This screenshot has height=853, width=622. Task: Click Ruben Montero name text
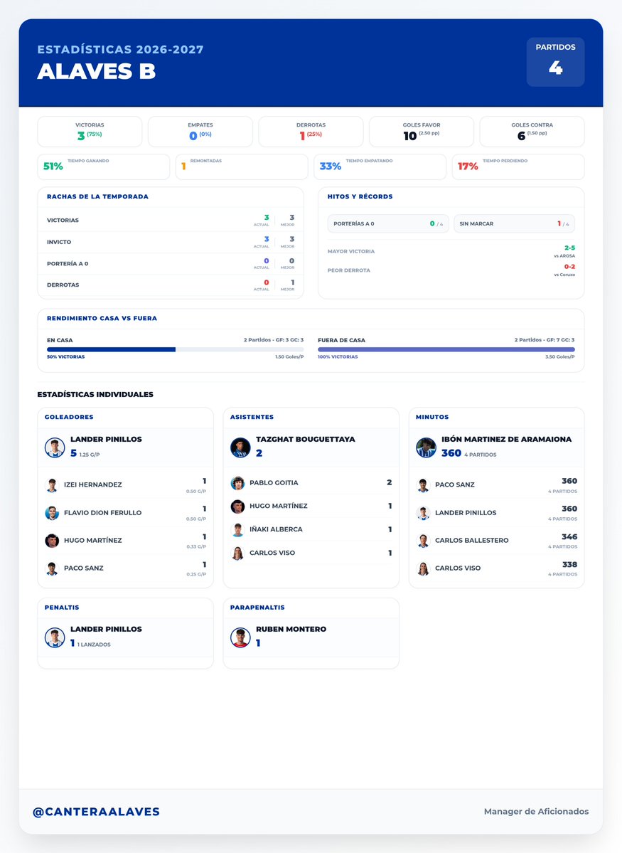click(x=291, y=629)
